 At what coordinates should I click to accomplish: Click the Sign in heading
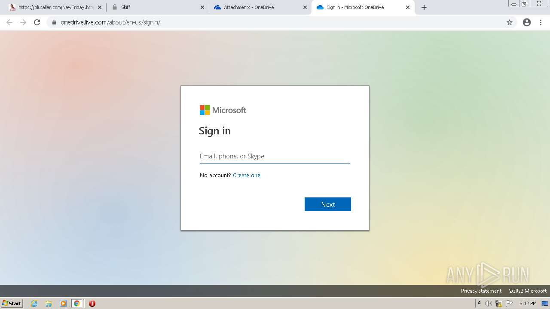pos(215,131)
